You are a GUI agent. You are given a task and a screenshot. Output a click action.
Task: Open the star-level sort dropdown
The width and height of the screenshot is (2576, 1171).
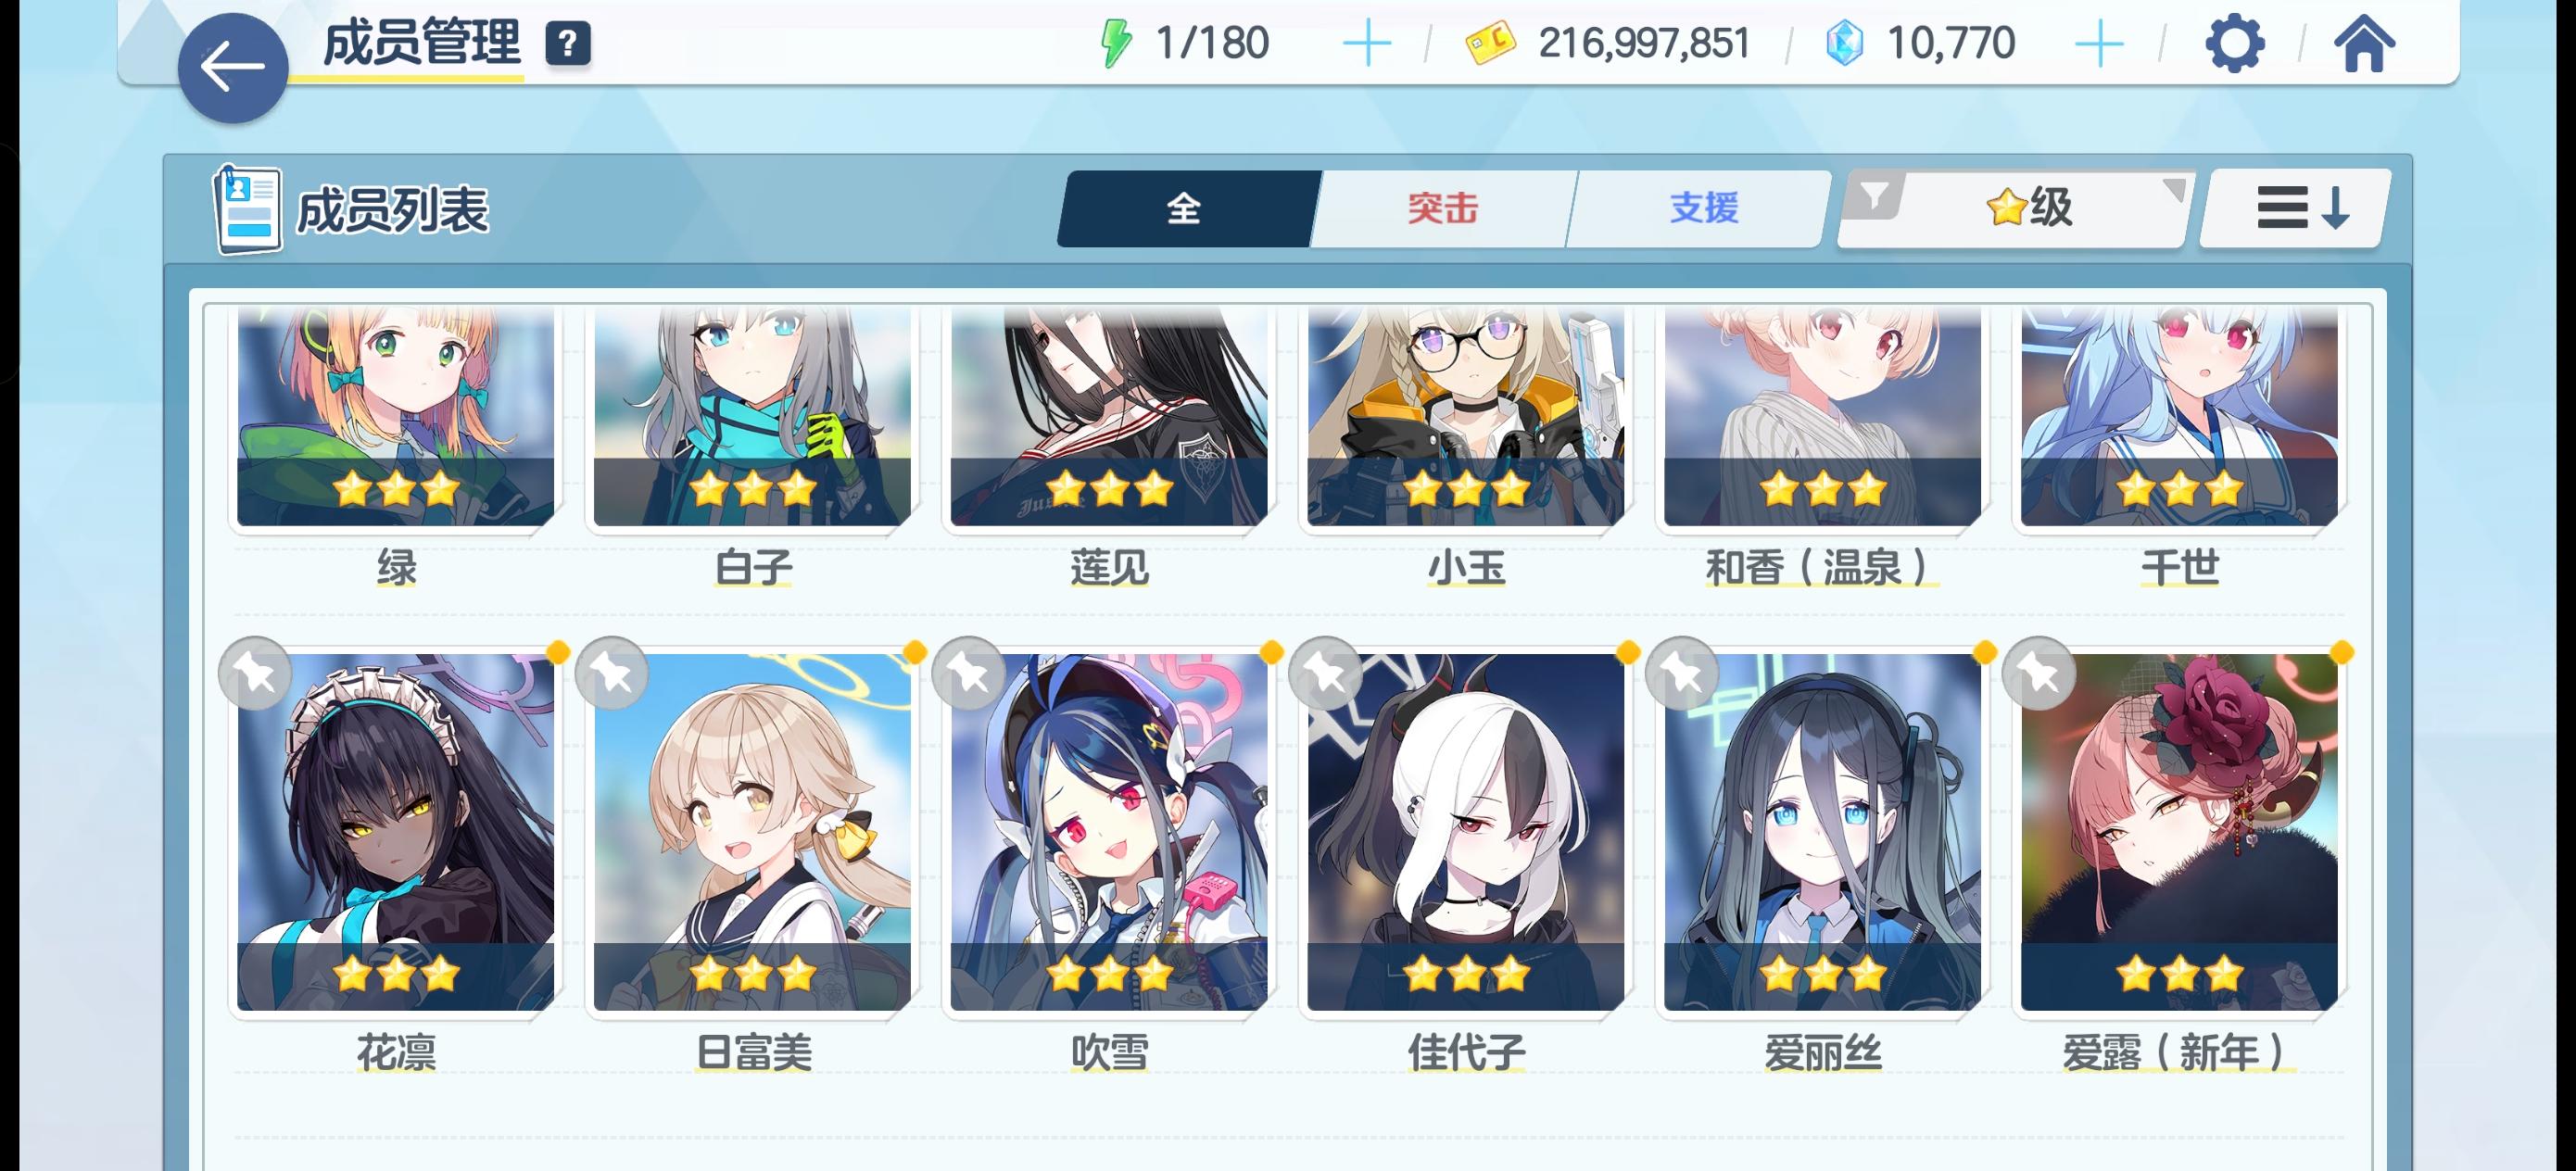2030,208
